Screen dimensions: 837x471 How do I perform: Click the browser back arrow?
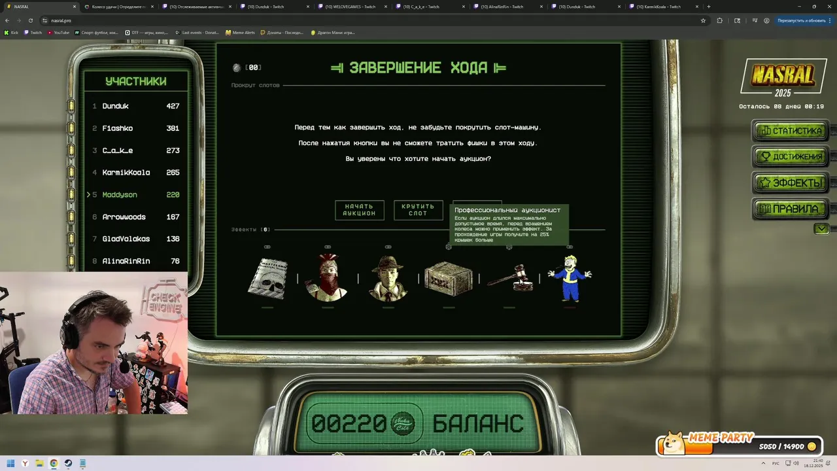(7, 20)
